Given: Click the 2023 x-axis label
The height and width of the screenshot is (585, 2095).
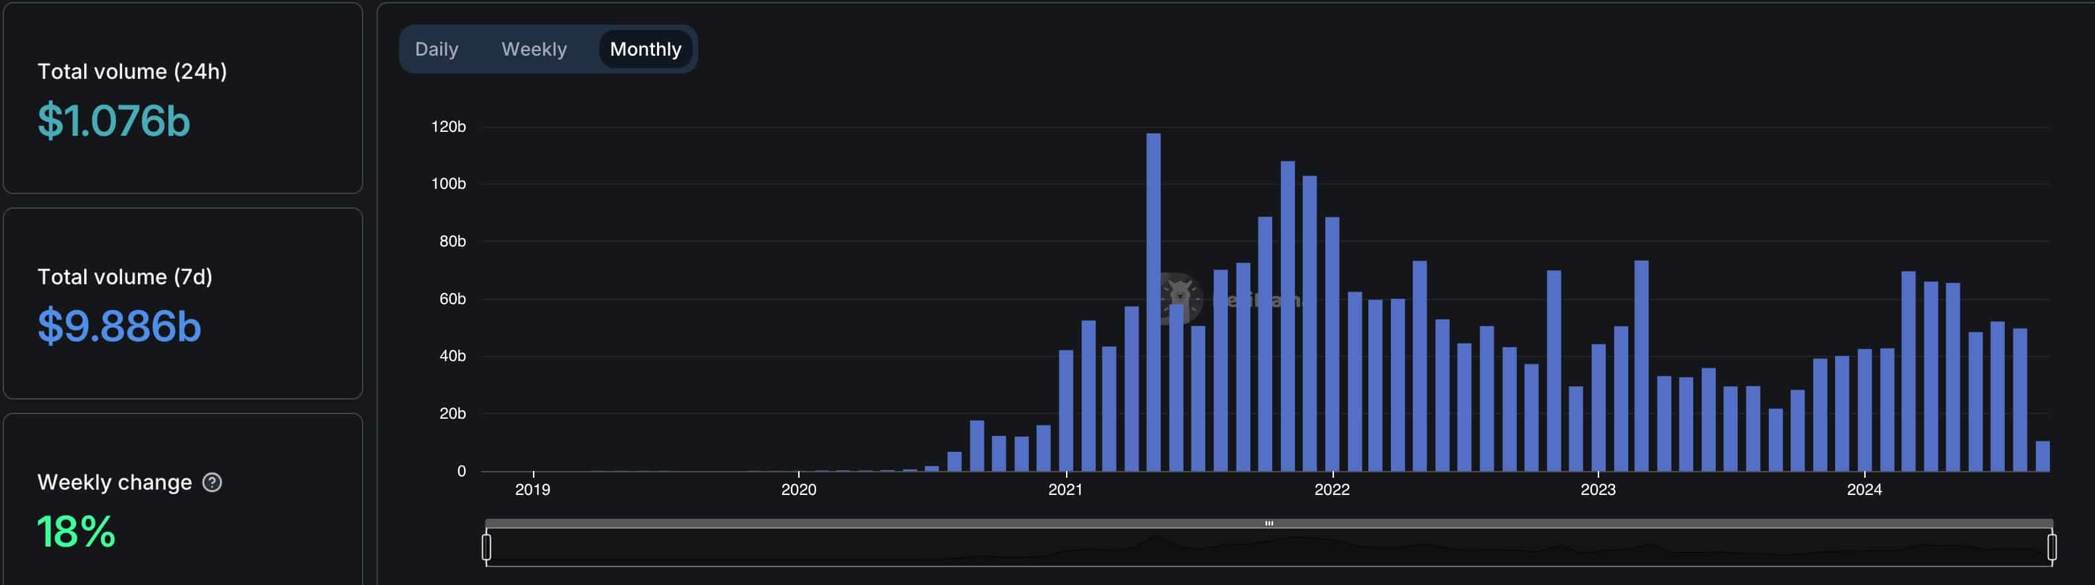Looking at the screenshot, I should (1598, 490).
